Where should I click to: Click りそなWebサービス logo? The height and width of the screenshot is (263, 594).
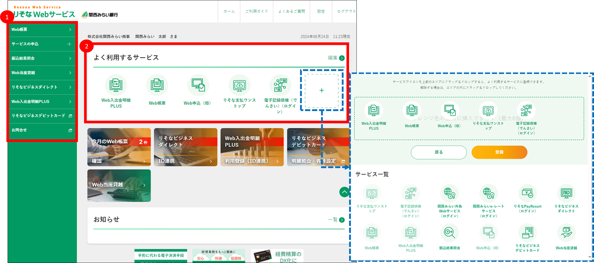coord(44,12)
